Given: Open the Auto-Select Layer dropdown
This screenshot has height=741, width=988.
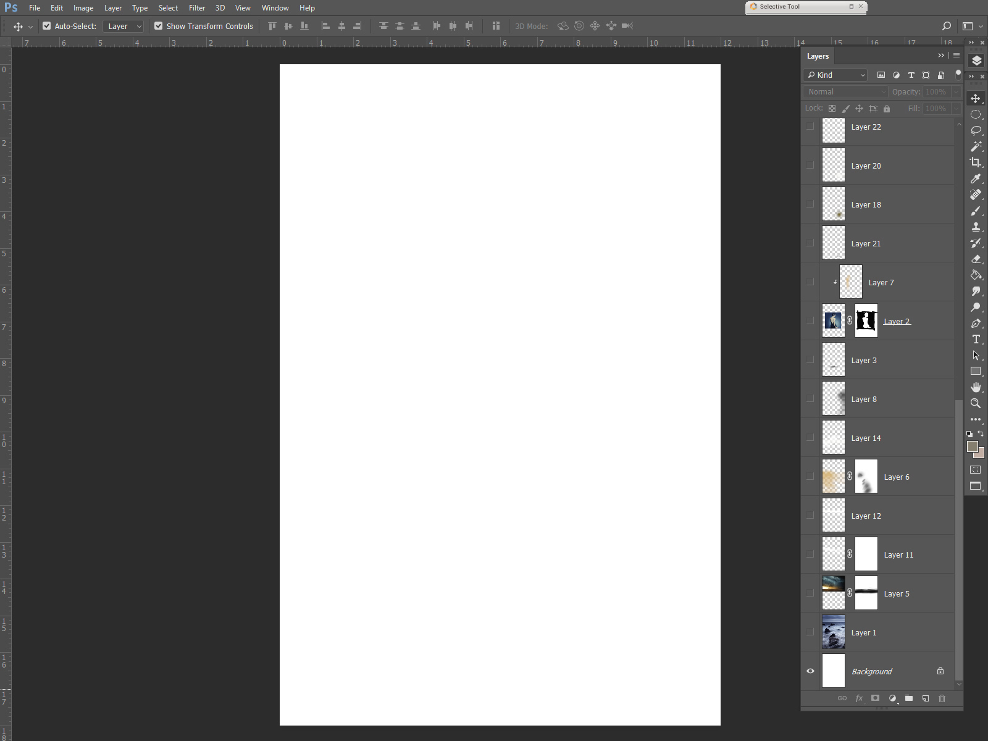Looking at the screenshot, I should pyautogui.click(x=124, y=26).
